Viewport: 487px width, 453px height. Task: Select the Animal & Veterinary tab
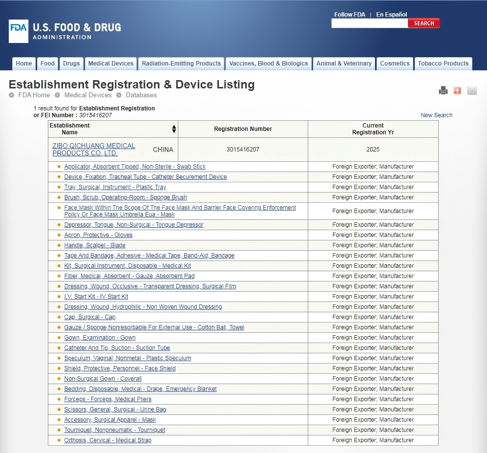click(x=344, y=64)
